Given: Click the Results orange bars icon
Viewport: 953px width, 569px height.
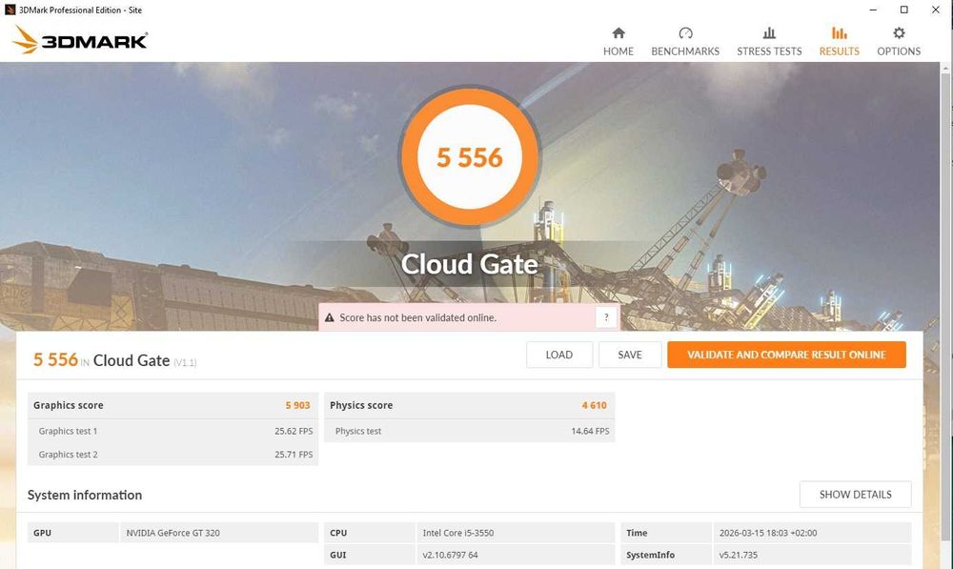Looking at the screenshot, I should pyautogui.click(x=839, y=32).
